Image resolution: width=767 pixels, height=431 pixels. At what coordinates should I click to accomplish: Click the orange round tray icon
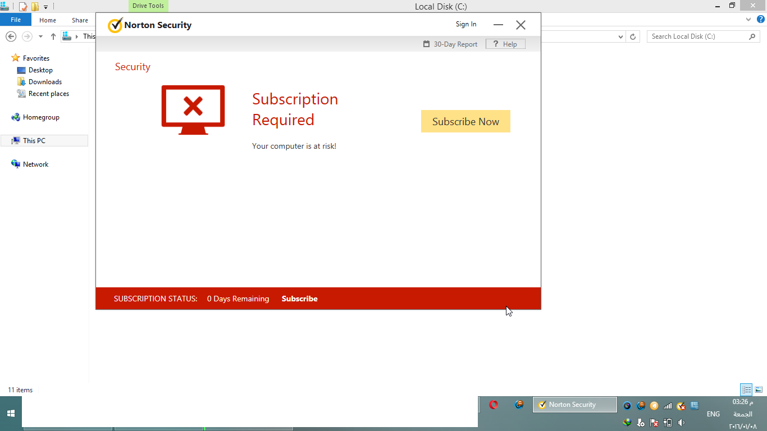[x=654, y=406]
